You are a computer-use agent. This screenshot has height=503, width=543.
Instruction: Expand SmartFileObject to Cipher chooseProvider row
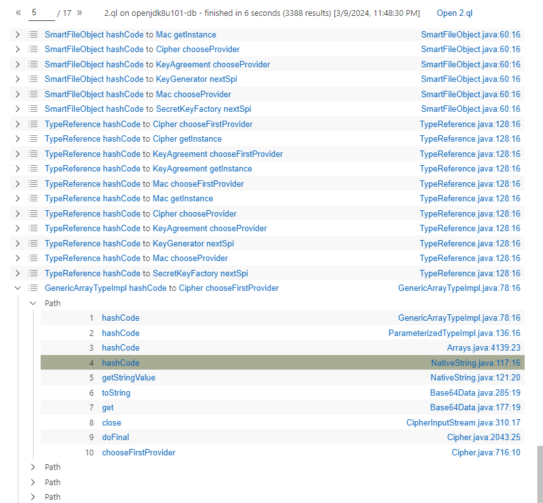coord(18,50)
